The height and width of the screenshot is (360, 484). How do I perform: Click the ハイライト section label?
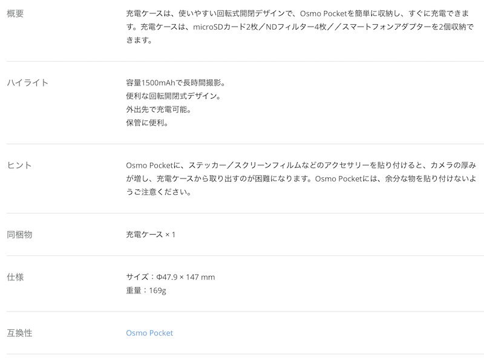click(28, 83)
